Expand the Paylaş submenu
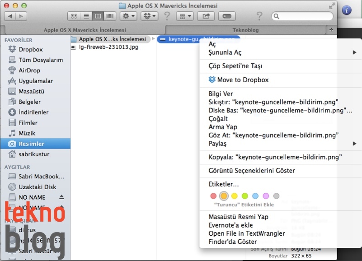This screenshot has height=261, width=362. click(281, 144)
